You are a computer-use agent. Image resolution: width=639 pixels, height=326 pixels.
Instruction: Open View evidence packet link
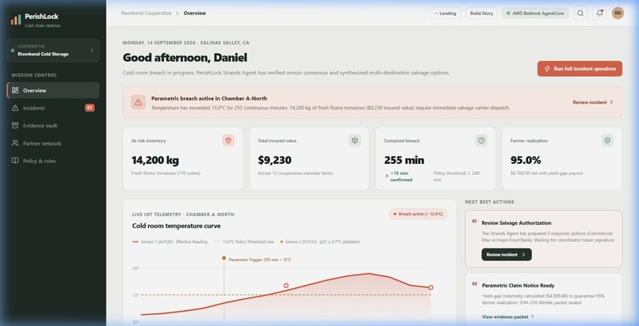(507, 317)
